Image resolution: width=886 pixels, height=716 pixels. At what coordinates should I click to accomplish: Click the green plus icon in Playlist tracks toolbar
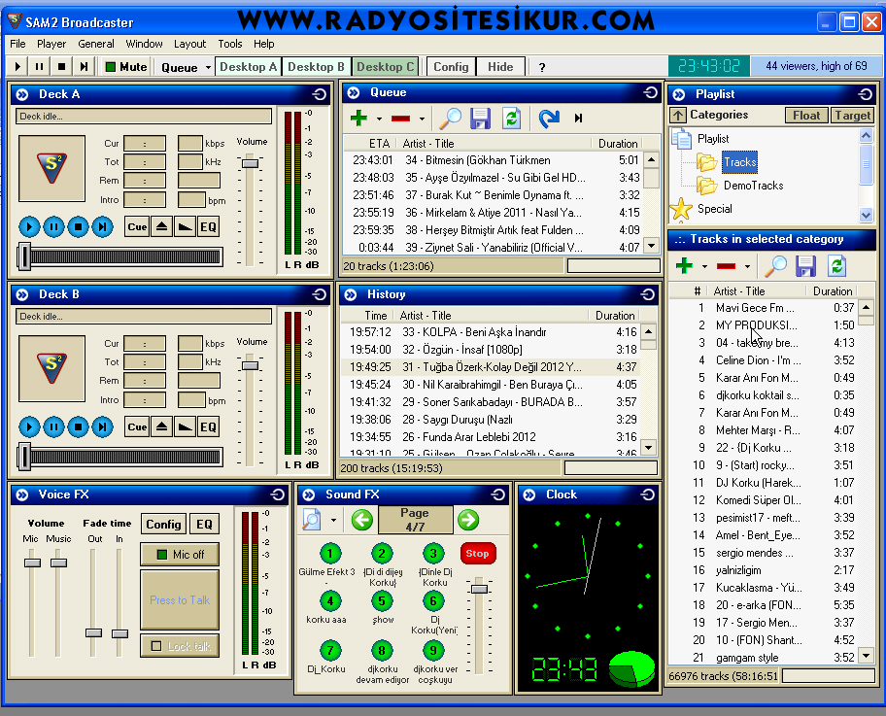684,265
